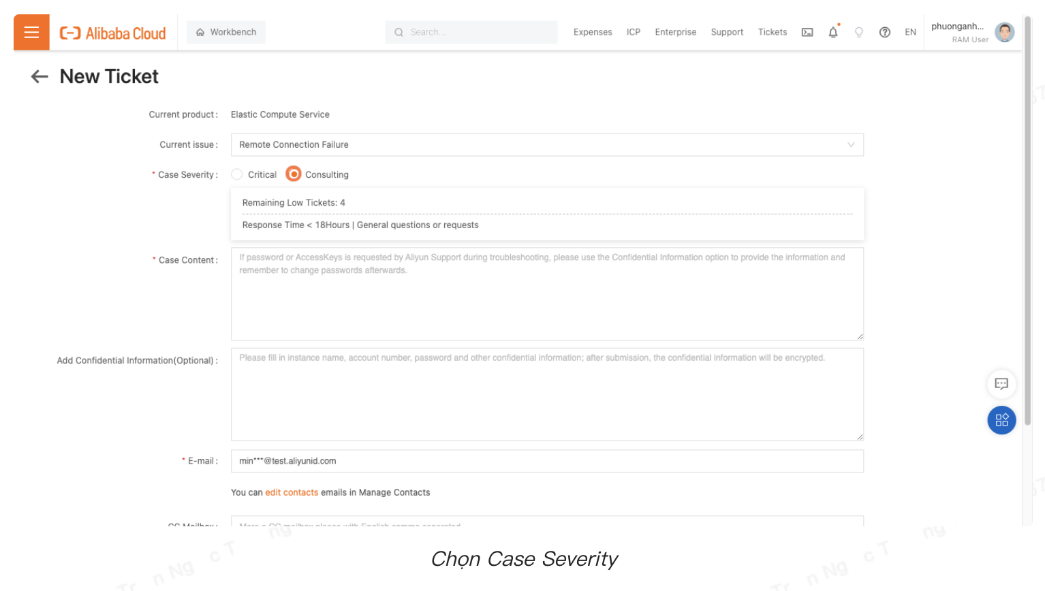The image size is (1045, 591).
Task: Click the lightbulb tips icon
Action: click(x=859, y=32)
